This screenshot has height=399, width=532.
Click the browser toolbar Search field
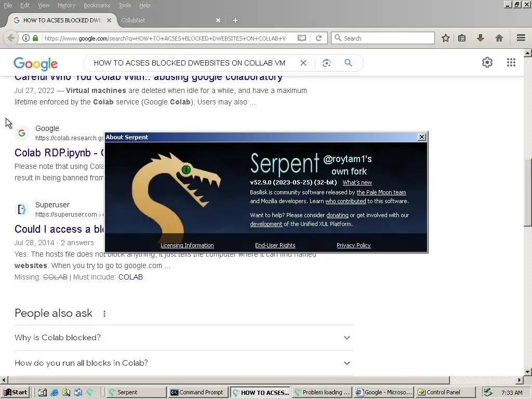tap(383, 38)
